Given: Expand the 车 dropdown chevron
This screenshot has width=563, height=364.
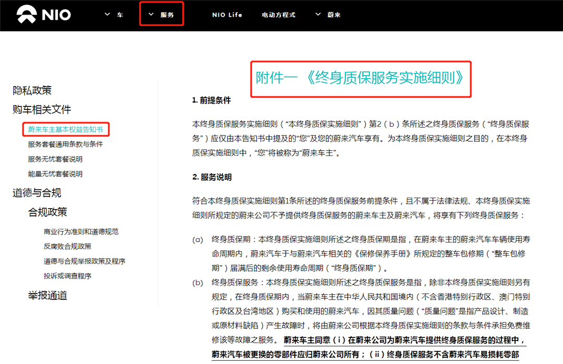Looking at the screenshot, I should coord(108,15).
